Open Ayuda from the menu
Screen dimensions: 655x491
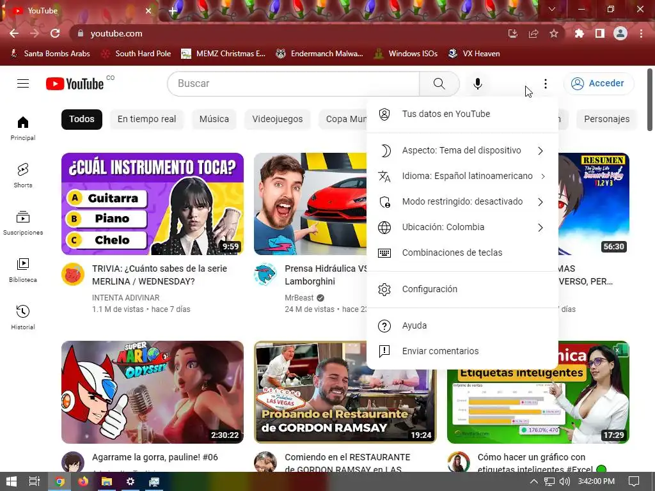coord(462,325)
